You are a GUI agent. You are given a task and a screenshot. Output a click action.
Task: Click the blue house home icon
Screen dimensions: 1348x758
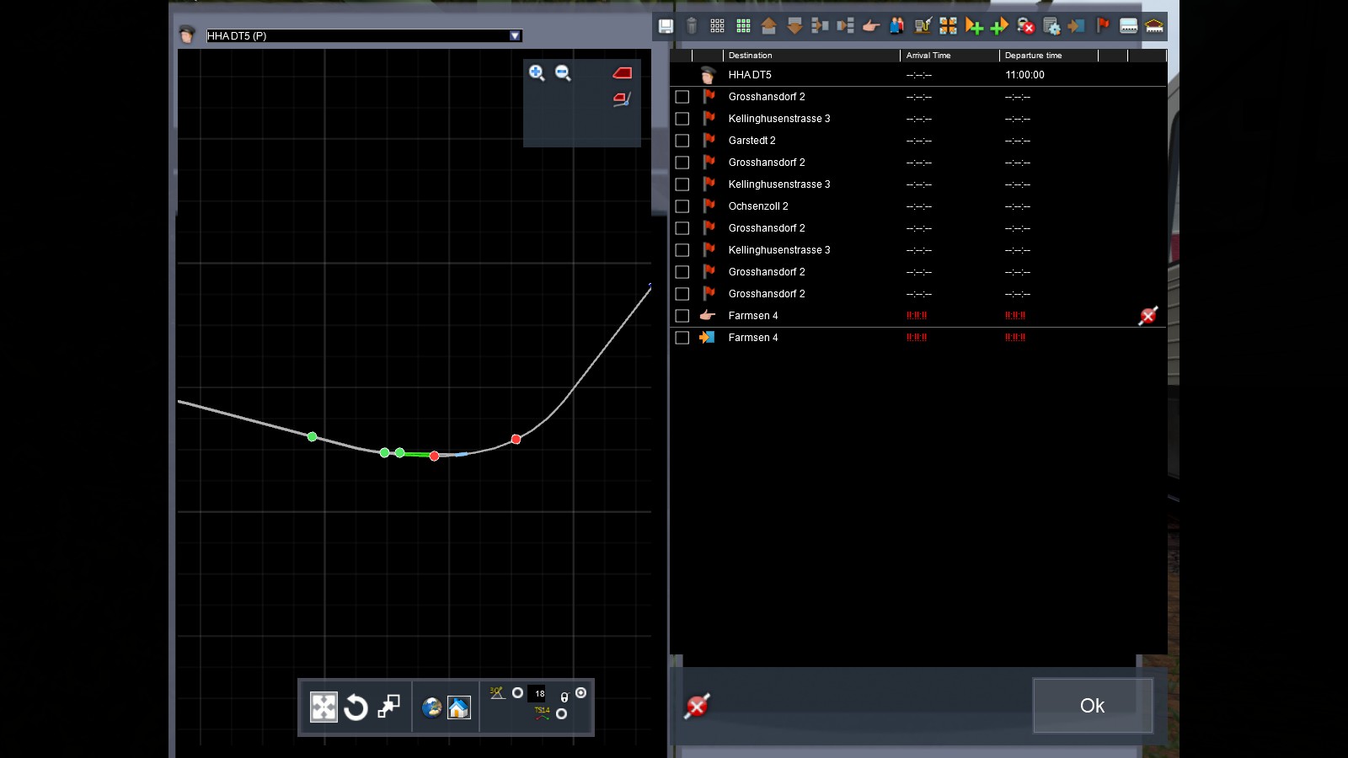[x=458, y=707]
